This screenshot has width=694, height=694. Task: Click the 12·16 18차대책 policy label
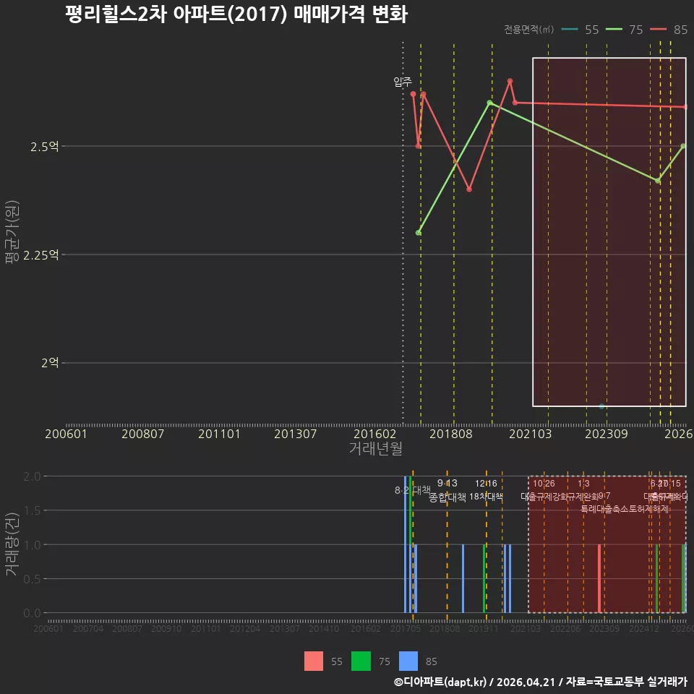(x=486, y=490)
